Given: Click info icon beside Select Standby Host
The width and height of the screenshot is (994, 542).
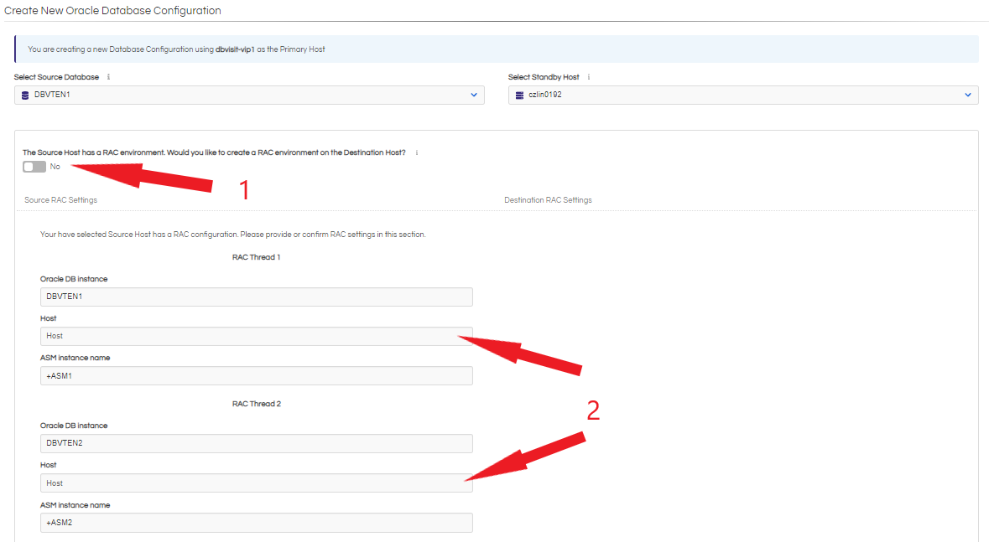Looking at the screenshot, I should pos(589,77).
